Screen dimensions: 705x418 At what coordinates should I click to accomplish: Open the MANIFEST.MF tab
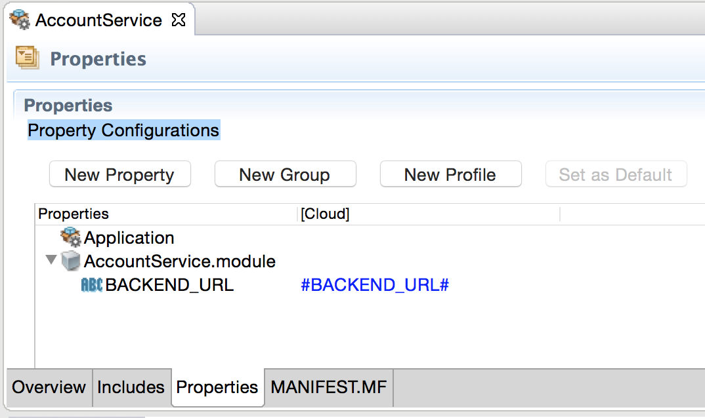click(x=328, y=387)
